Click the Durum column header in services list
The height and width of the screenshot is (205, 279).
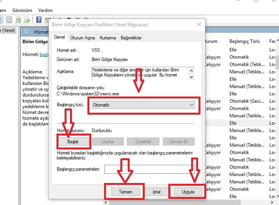[x=211, y=41]
